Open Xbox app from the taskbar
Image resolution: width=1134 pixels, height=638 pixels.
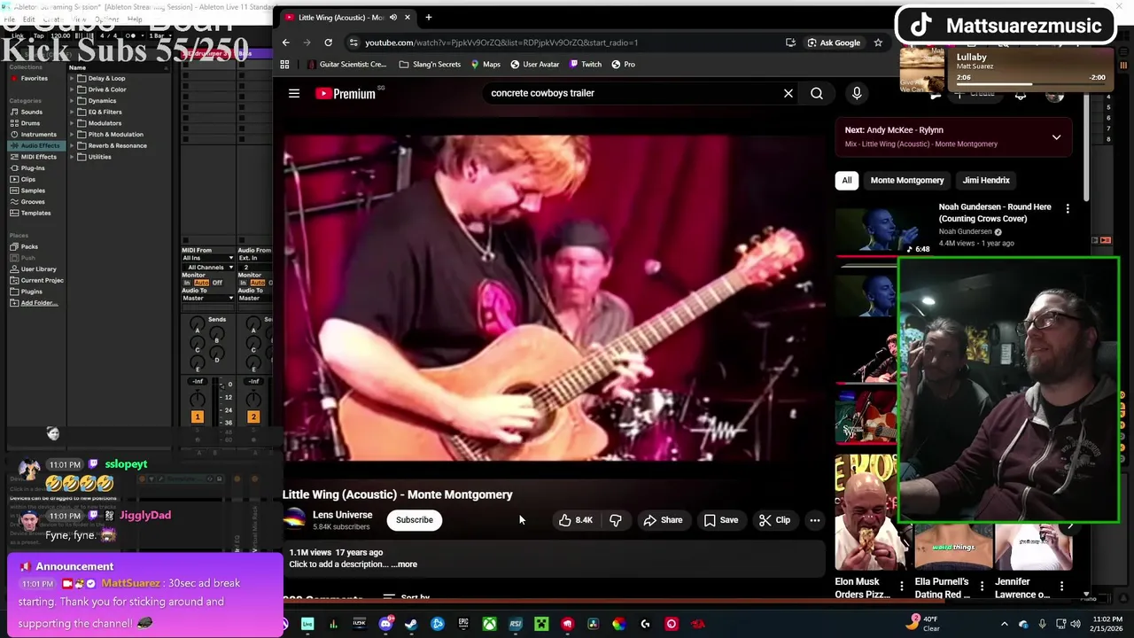pos(489,624)
